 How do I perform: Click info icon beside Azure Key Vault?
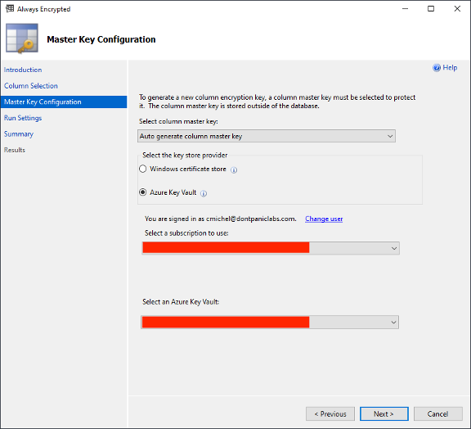pyautogui.click(x=204, y=193)
